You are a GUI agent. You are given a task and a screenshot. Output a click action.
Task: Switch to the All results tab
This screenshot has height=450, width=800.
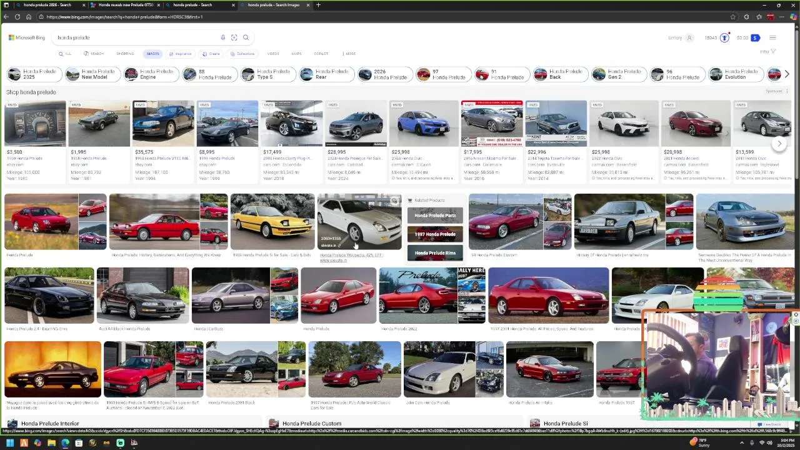[x=65, y=54]
